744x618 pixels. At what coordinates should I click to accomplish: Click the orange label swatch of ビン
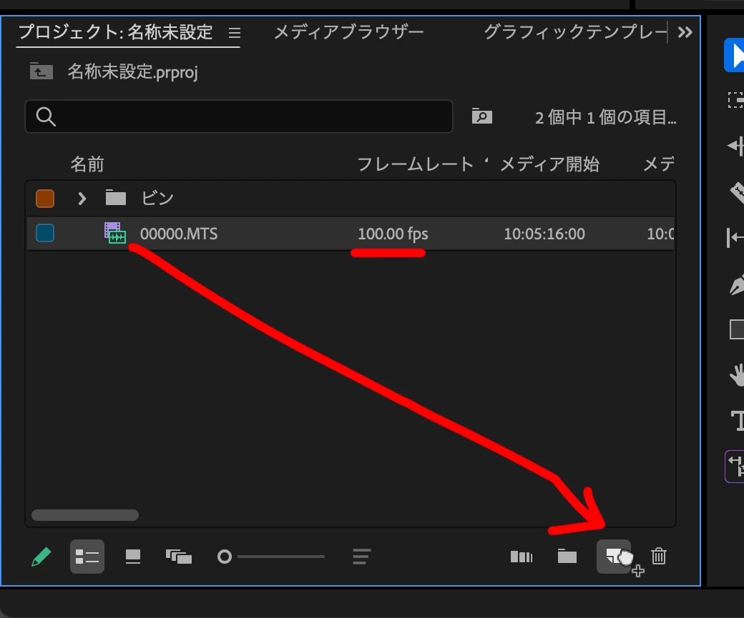pos(45,198)
